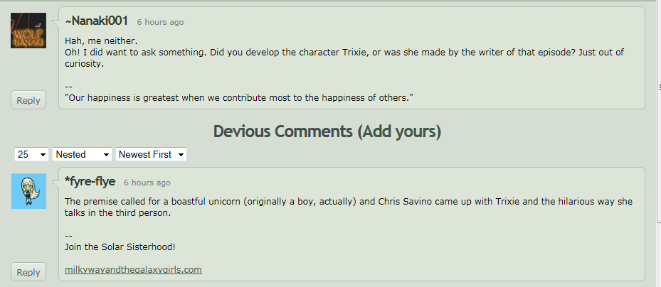Click the speech pointer on fyre-flye's bubble
This screenshot has height=287, width=661.
[55, 181]
